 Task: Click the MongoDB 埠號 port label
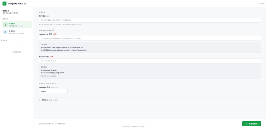(x=45, y=87)
